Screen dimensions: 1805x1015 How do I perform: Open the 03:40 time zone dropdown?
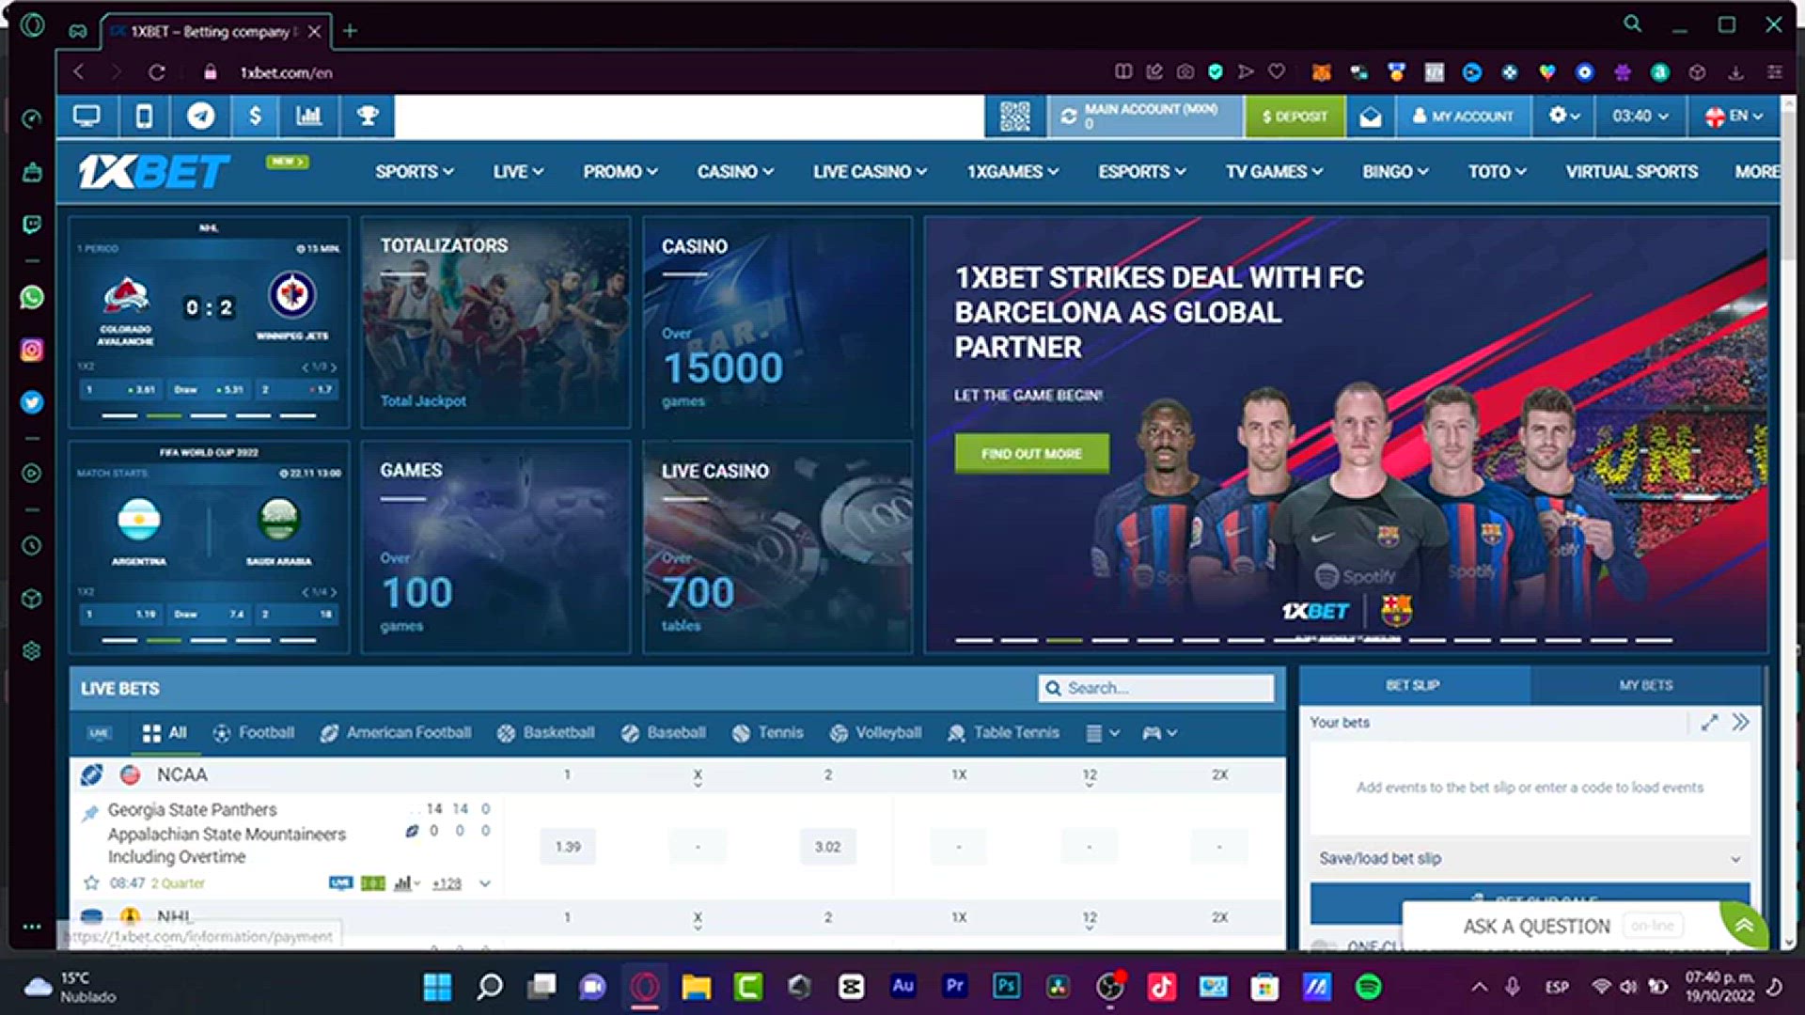(x=1640, y=116)
